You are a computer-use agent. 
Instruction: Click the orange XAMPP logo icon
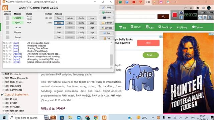coord(5,8)
